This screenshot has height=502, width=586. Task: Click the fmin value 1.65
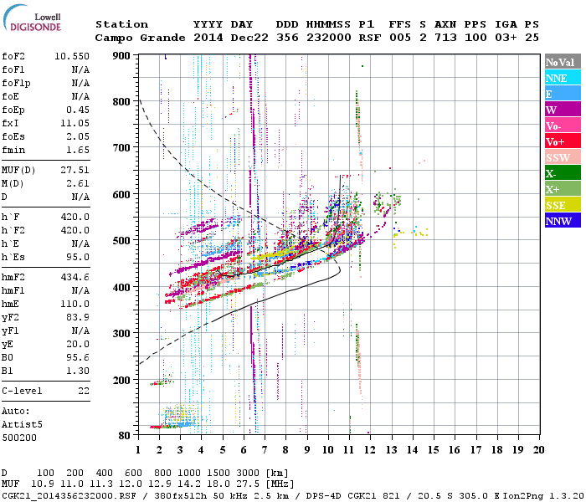pos(78,150)
